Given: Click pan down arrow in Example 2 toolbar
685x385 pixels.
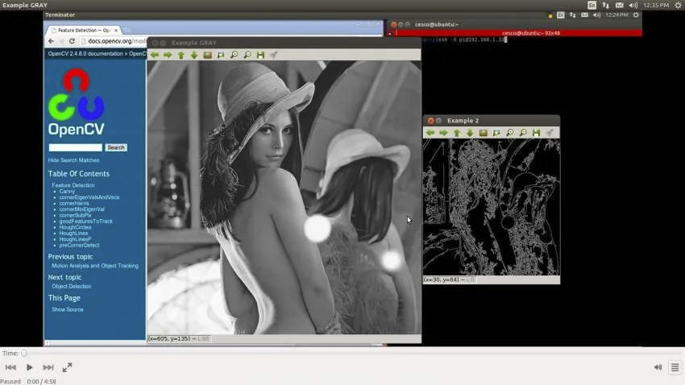Looking at the screenshot, I should tap(470, 133).
